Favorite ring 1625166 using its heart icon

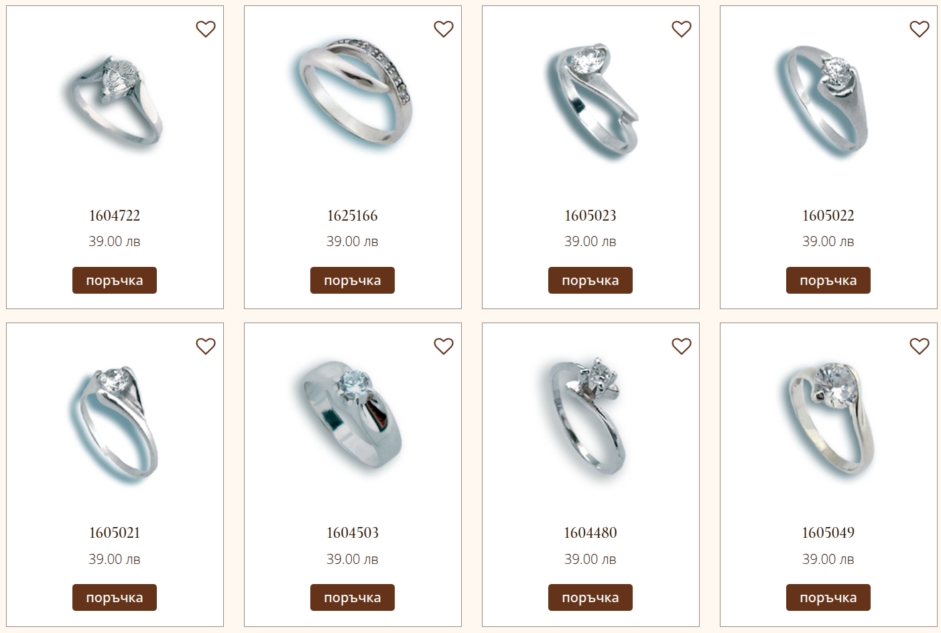click(444, 29)
